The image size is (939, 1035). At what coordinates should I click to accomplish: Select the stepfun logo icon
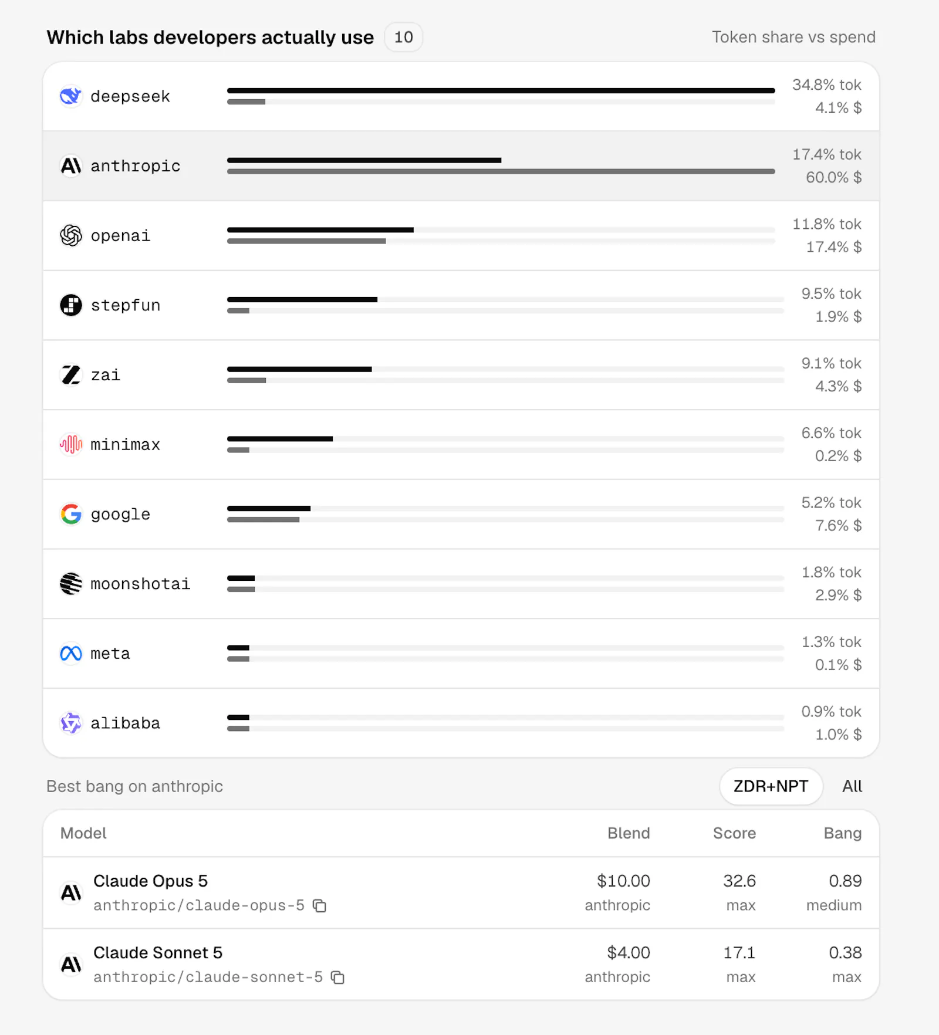[71, 305]
